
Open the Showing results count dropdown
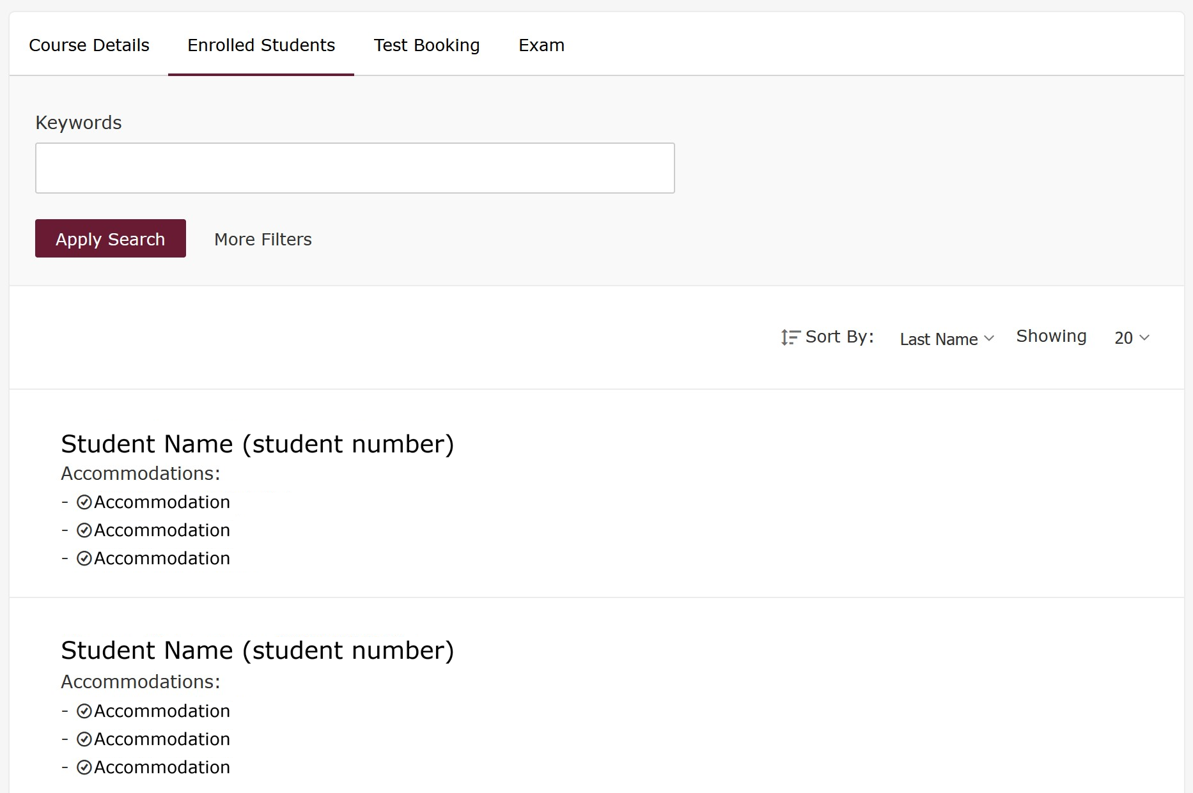click(x=1050, y=336)
